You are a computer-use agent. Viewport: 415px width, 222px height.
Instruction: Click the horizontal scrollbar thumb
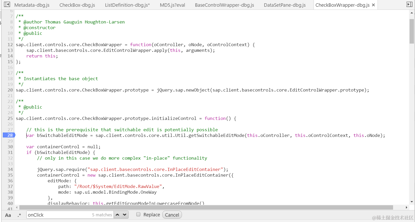tap(206, 207)
